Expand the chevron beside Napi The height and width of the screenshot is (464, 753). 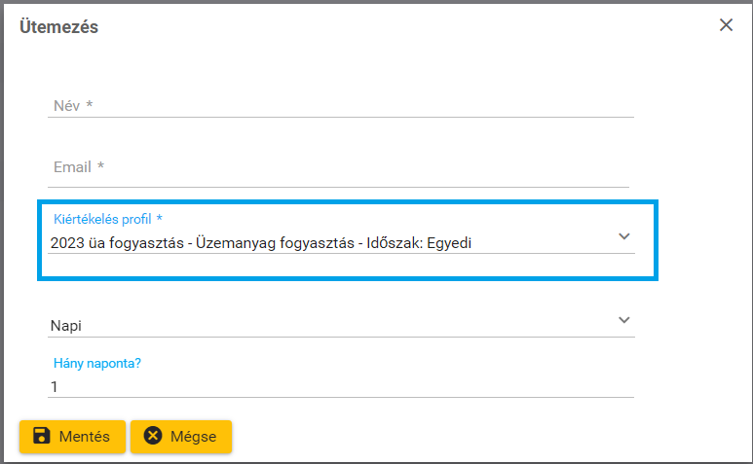pyautogui.click(x=624, y=320)
